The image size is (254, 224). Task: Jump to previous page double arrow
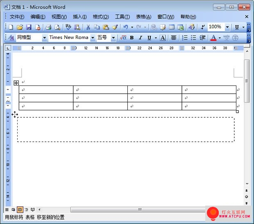[x=246, y=191]
